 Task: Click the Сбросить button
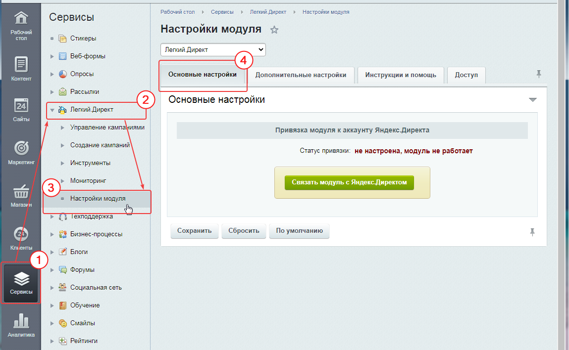[x=244, y=231]
